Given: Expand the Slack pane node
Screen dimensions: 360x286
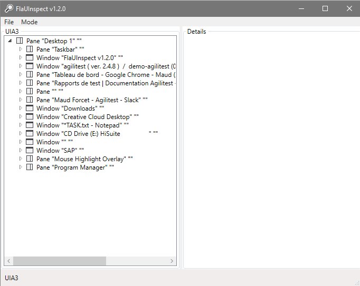Looking at the screenshot, I should (21, 100).
